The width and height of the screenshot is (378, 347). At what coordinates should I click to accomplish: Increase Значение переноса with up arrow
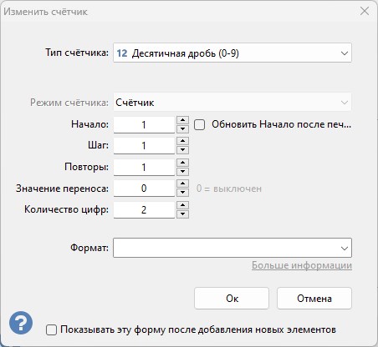tap(182, 184)
